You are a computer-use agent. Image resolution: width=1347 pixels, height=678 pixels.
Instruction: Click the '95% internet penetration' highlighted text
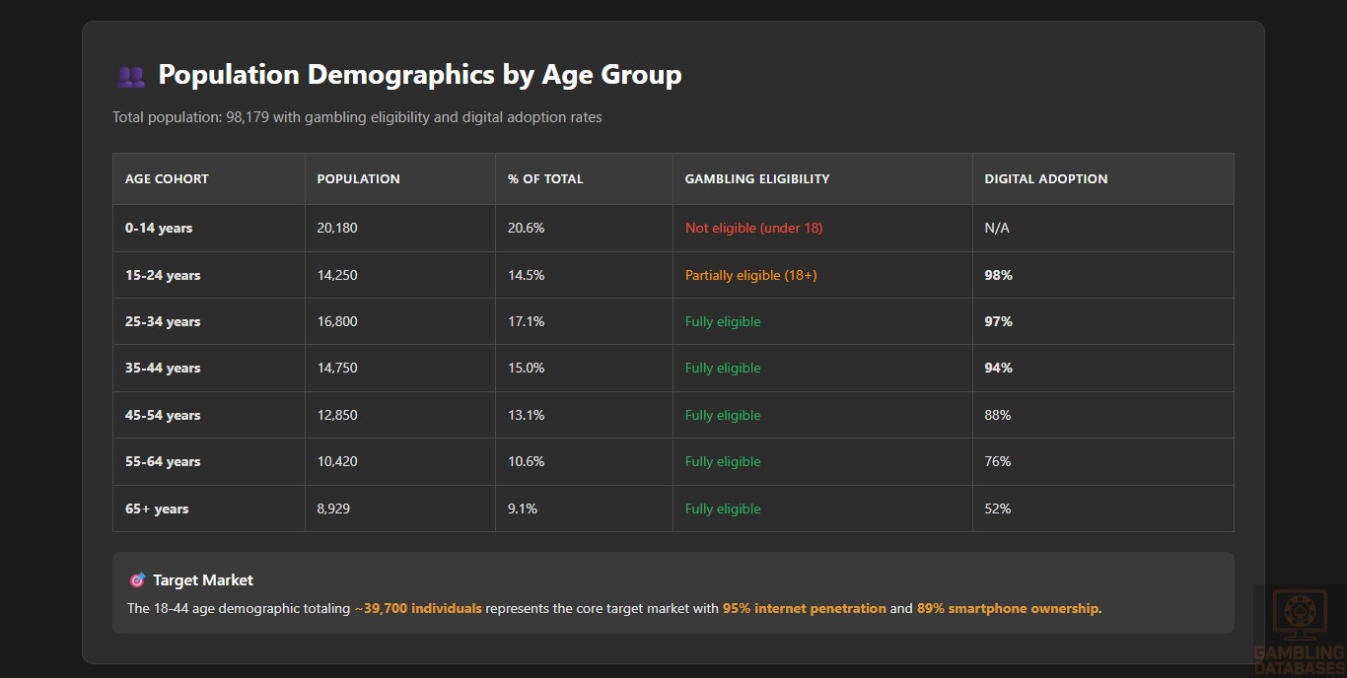804,609
